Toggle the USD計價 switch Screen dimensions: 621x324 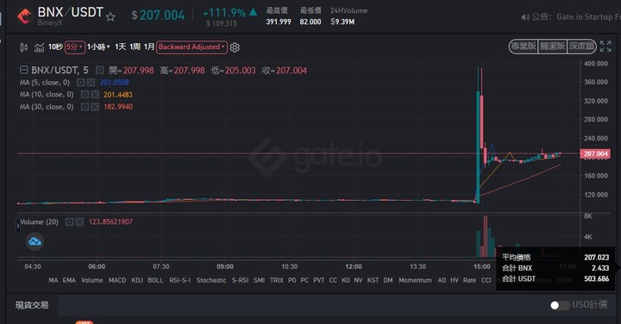(560, 305)
